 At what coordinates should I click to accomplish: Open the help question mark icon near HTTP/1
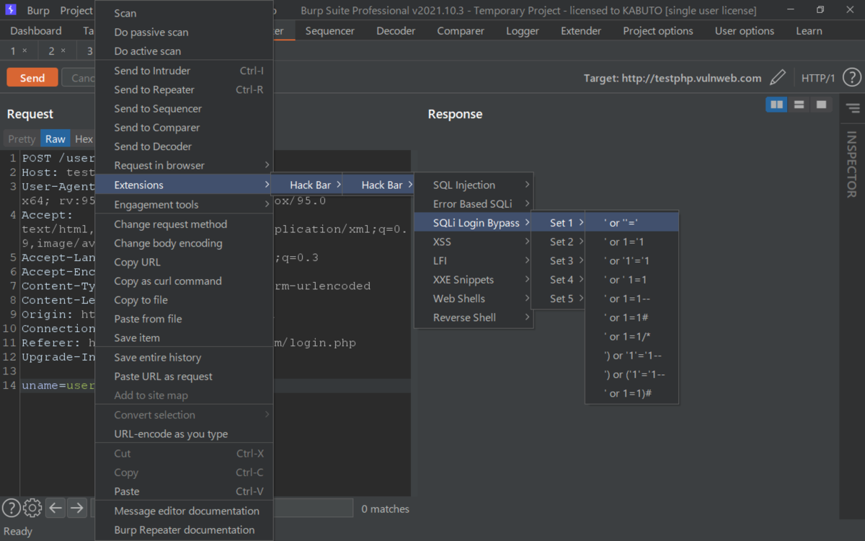851,78
